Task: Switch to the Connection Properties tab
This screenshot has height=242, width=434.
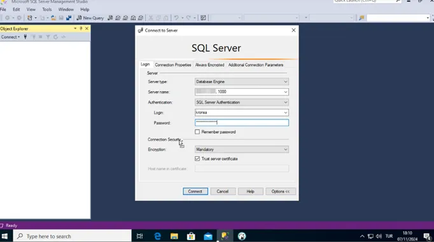Action: point(173,65)
